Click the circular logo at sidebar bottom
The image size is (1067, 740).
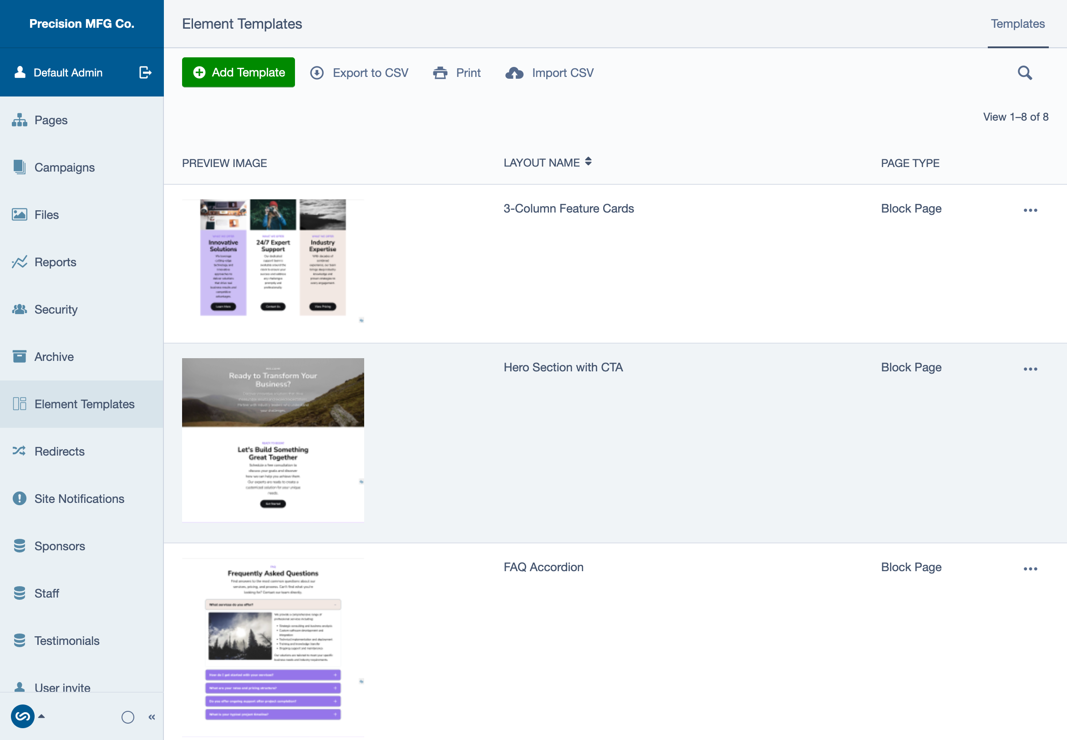[23, 716]
